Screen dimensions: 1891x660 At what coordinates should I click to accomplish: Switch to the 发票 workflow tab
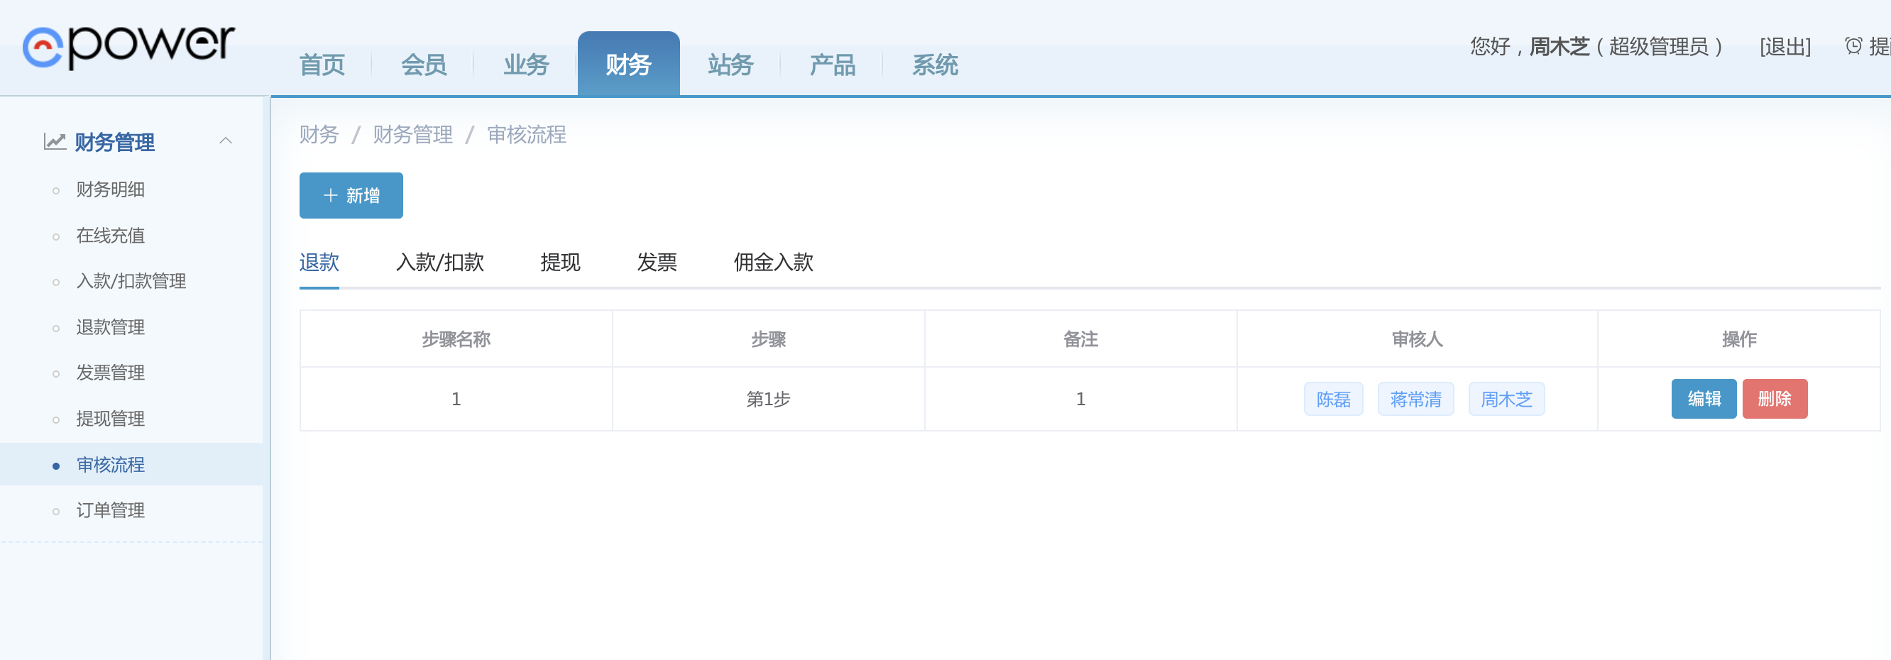657,262
